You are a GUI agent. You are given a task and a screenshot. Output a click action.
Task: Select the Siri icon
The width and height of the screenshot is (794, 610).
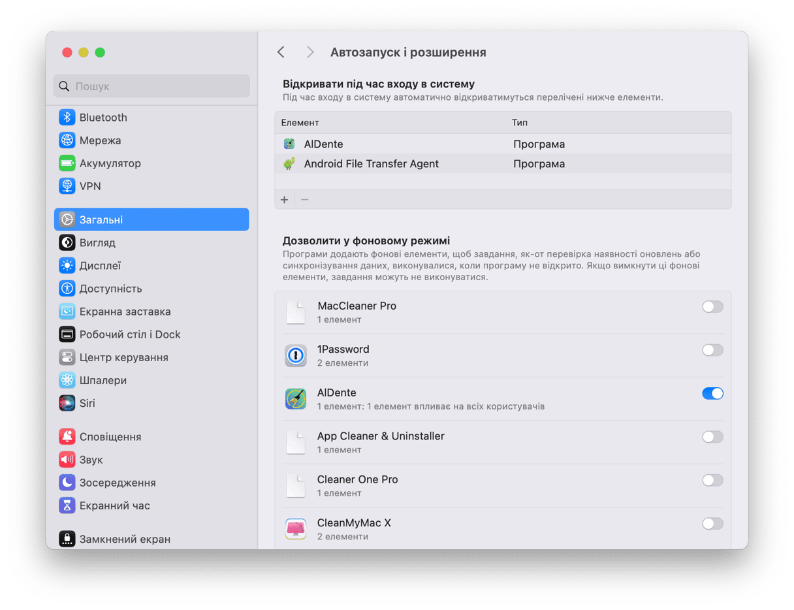(67, 403)
